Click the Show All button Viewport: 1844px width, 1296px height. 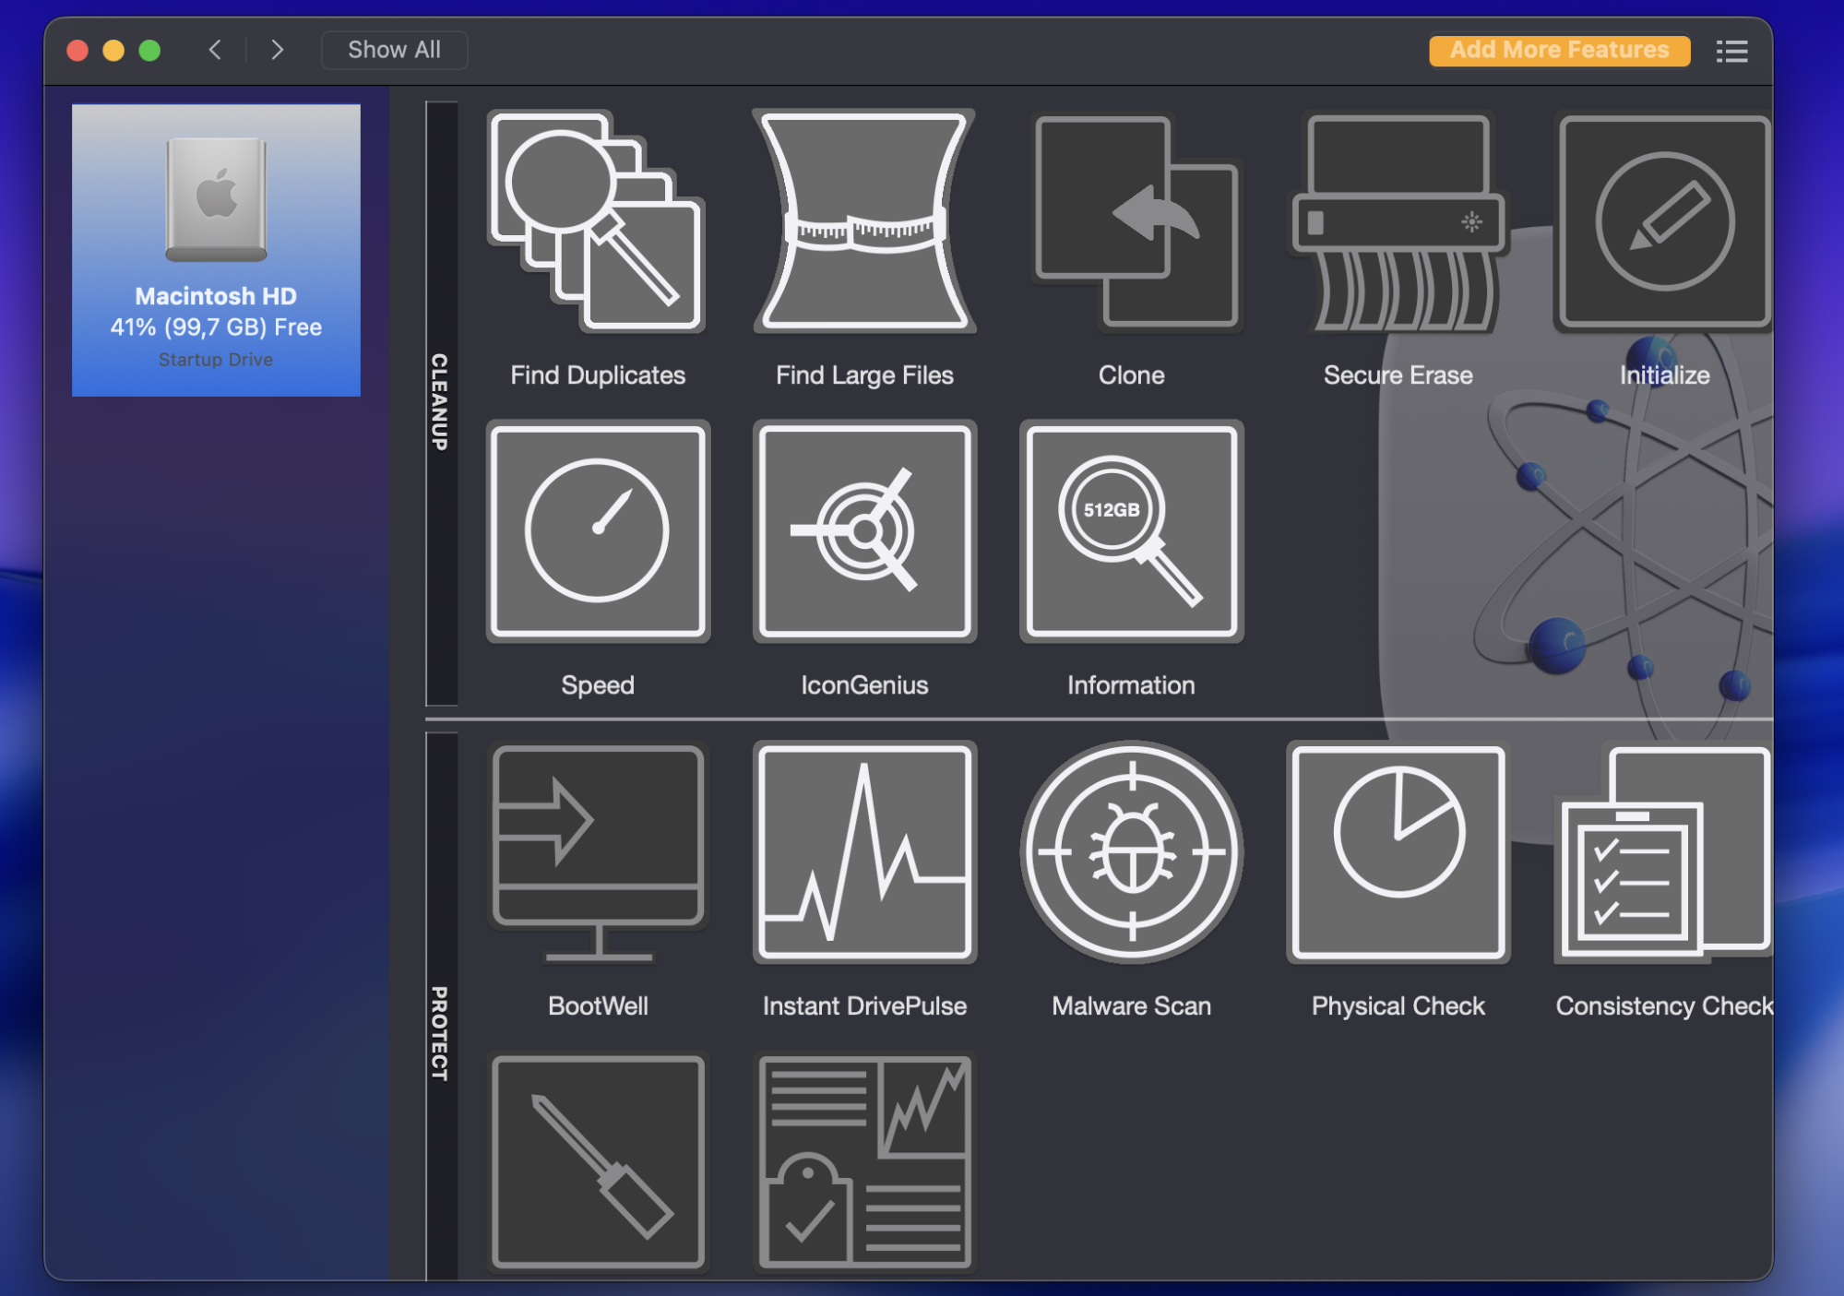tap(394, 50)
